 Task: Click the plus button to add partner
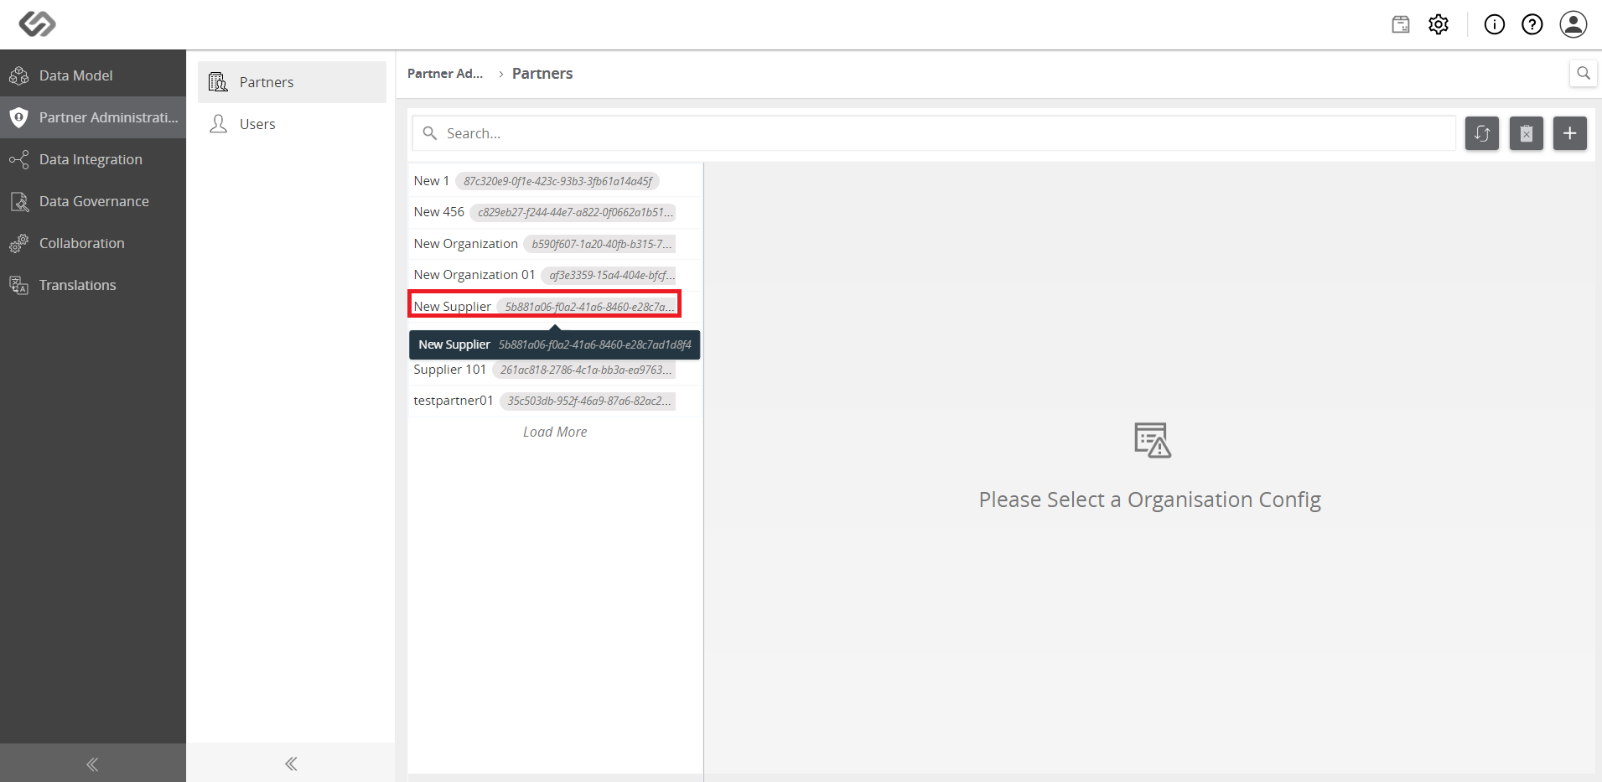[1570, 133]
